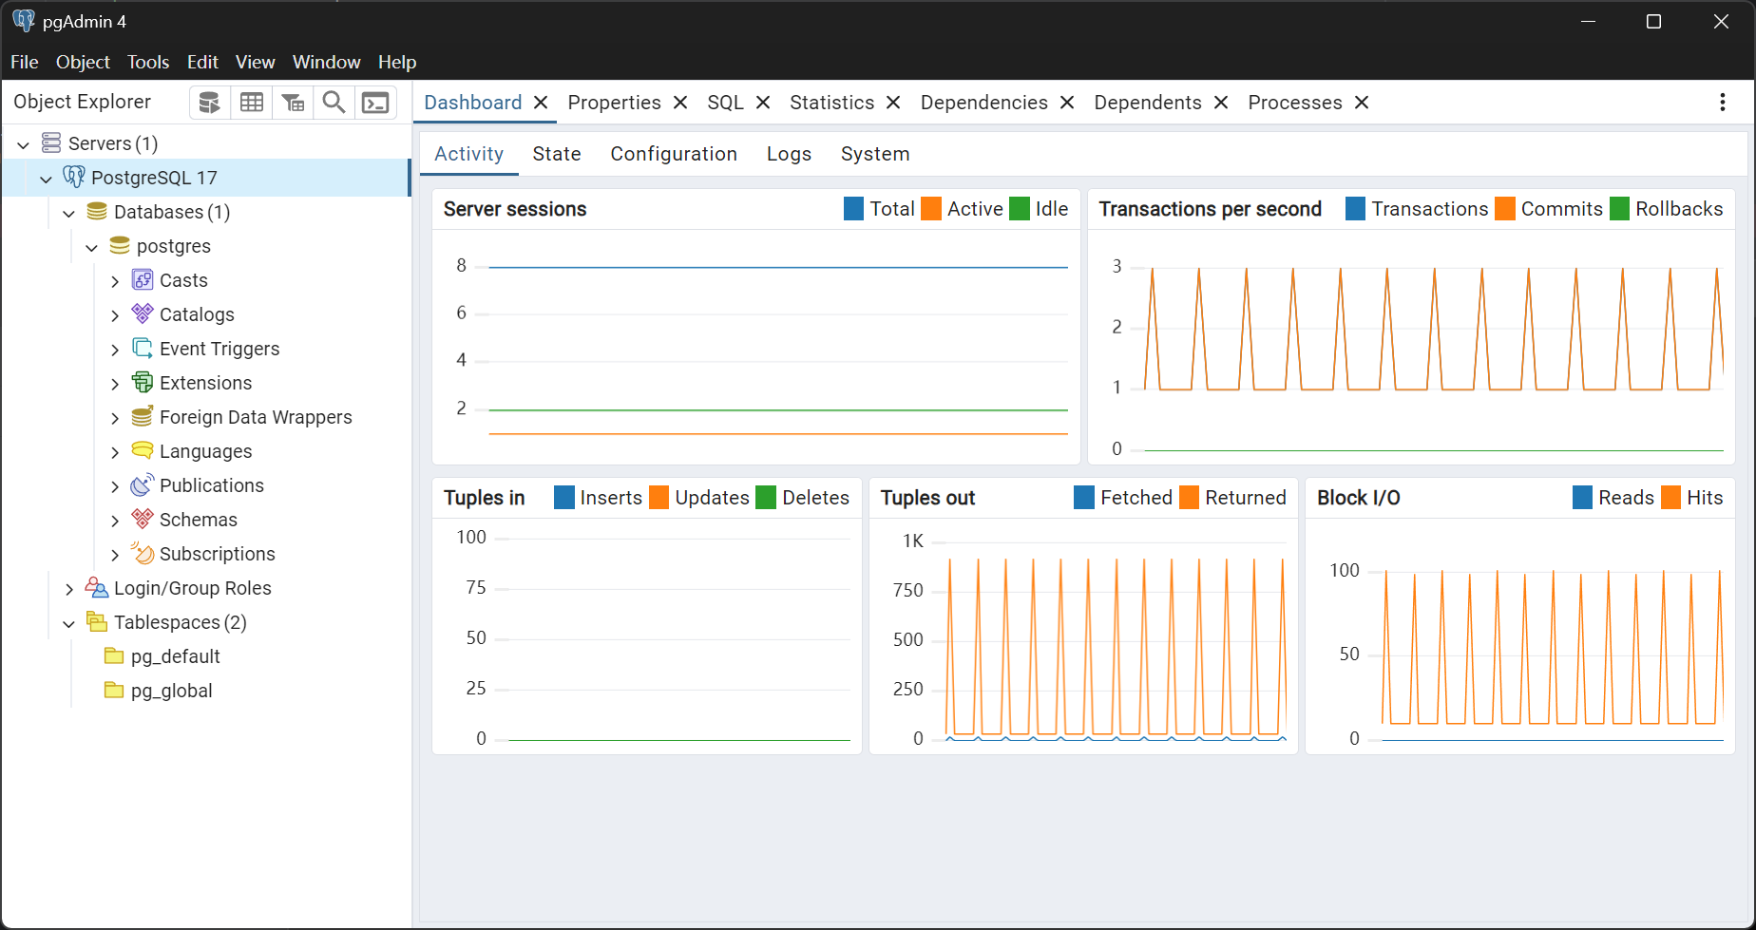1756x930 pixels.
Task: Open the Object menu
Action: click(x=83, y=62)
